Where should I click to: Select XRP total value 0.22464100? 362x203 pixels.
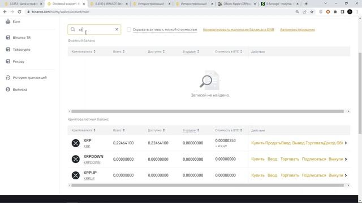[123, 143]
